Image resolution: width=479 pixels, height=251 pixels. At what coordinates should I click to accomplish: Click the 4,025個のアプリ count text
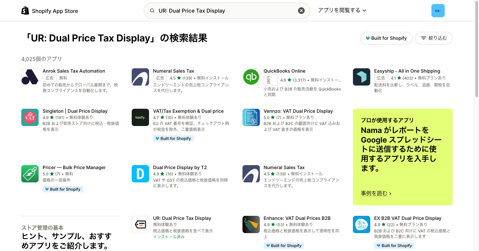(x=42, y=59)
